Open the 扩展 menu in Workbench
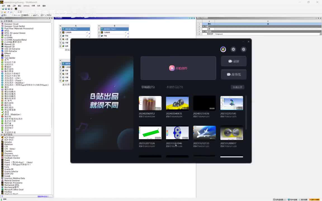322x201 pixels. coord(33,6)
